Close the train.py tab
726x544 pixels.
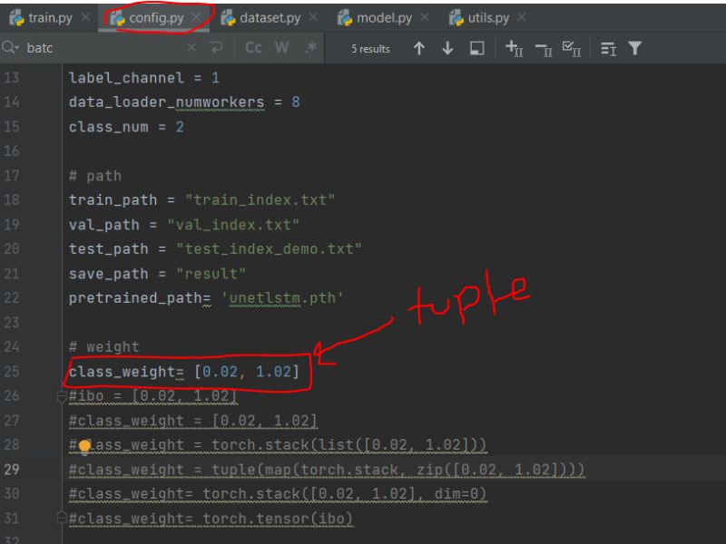[x=86, y=16]
